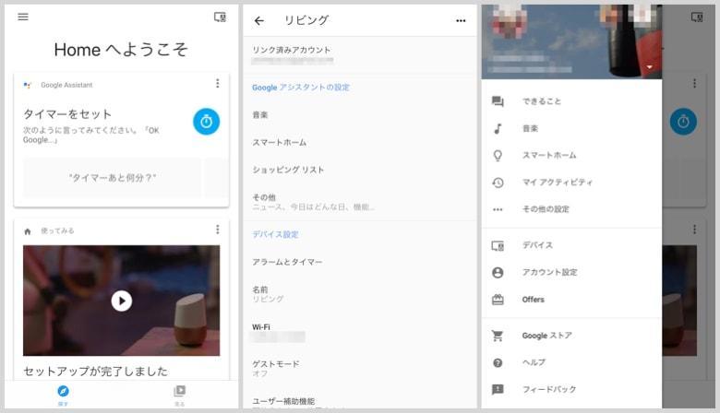Open その他 news and features setting
The height and width of the screenshot is (413, 720).
click(x=360, y=202)
